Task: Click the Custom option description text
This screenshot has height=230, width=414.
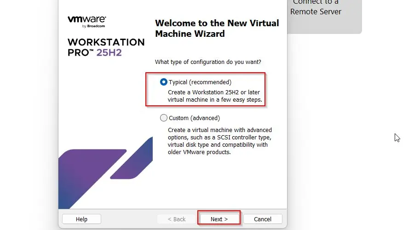Action: (x=219, y=141)
